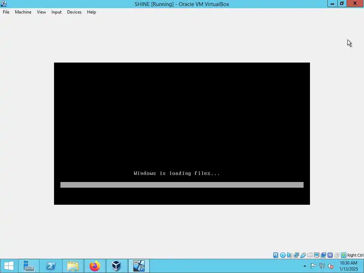Open VirtualBox Manager cube taskbar icon
The image size is (364, 273).
pos(116,266)
